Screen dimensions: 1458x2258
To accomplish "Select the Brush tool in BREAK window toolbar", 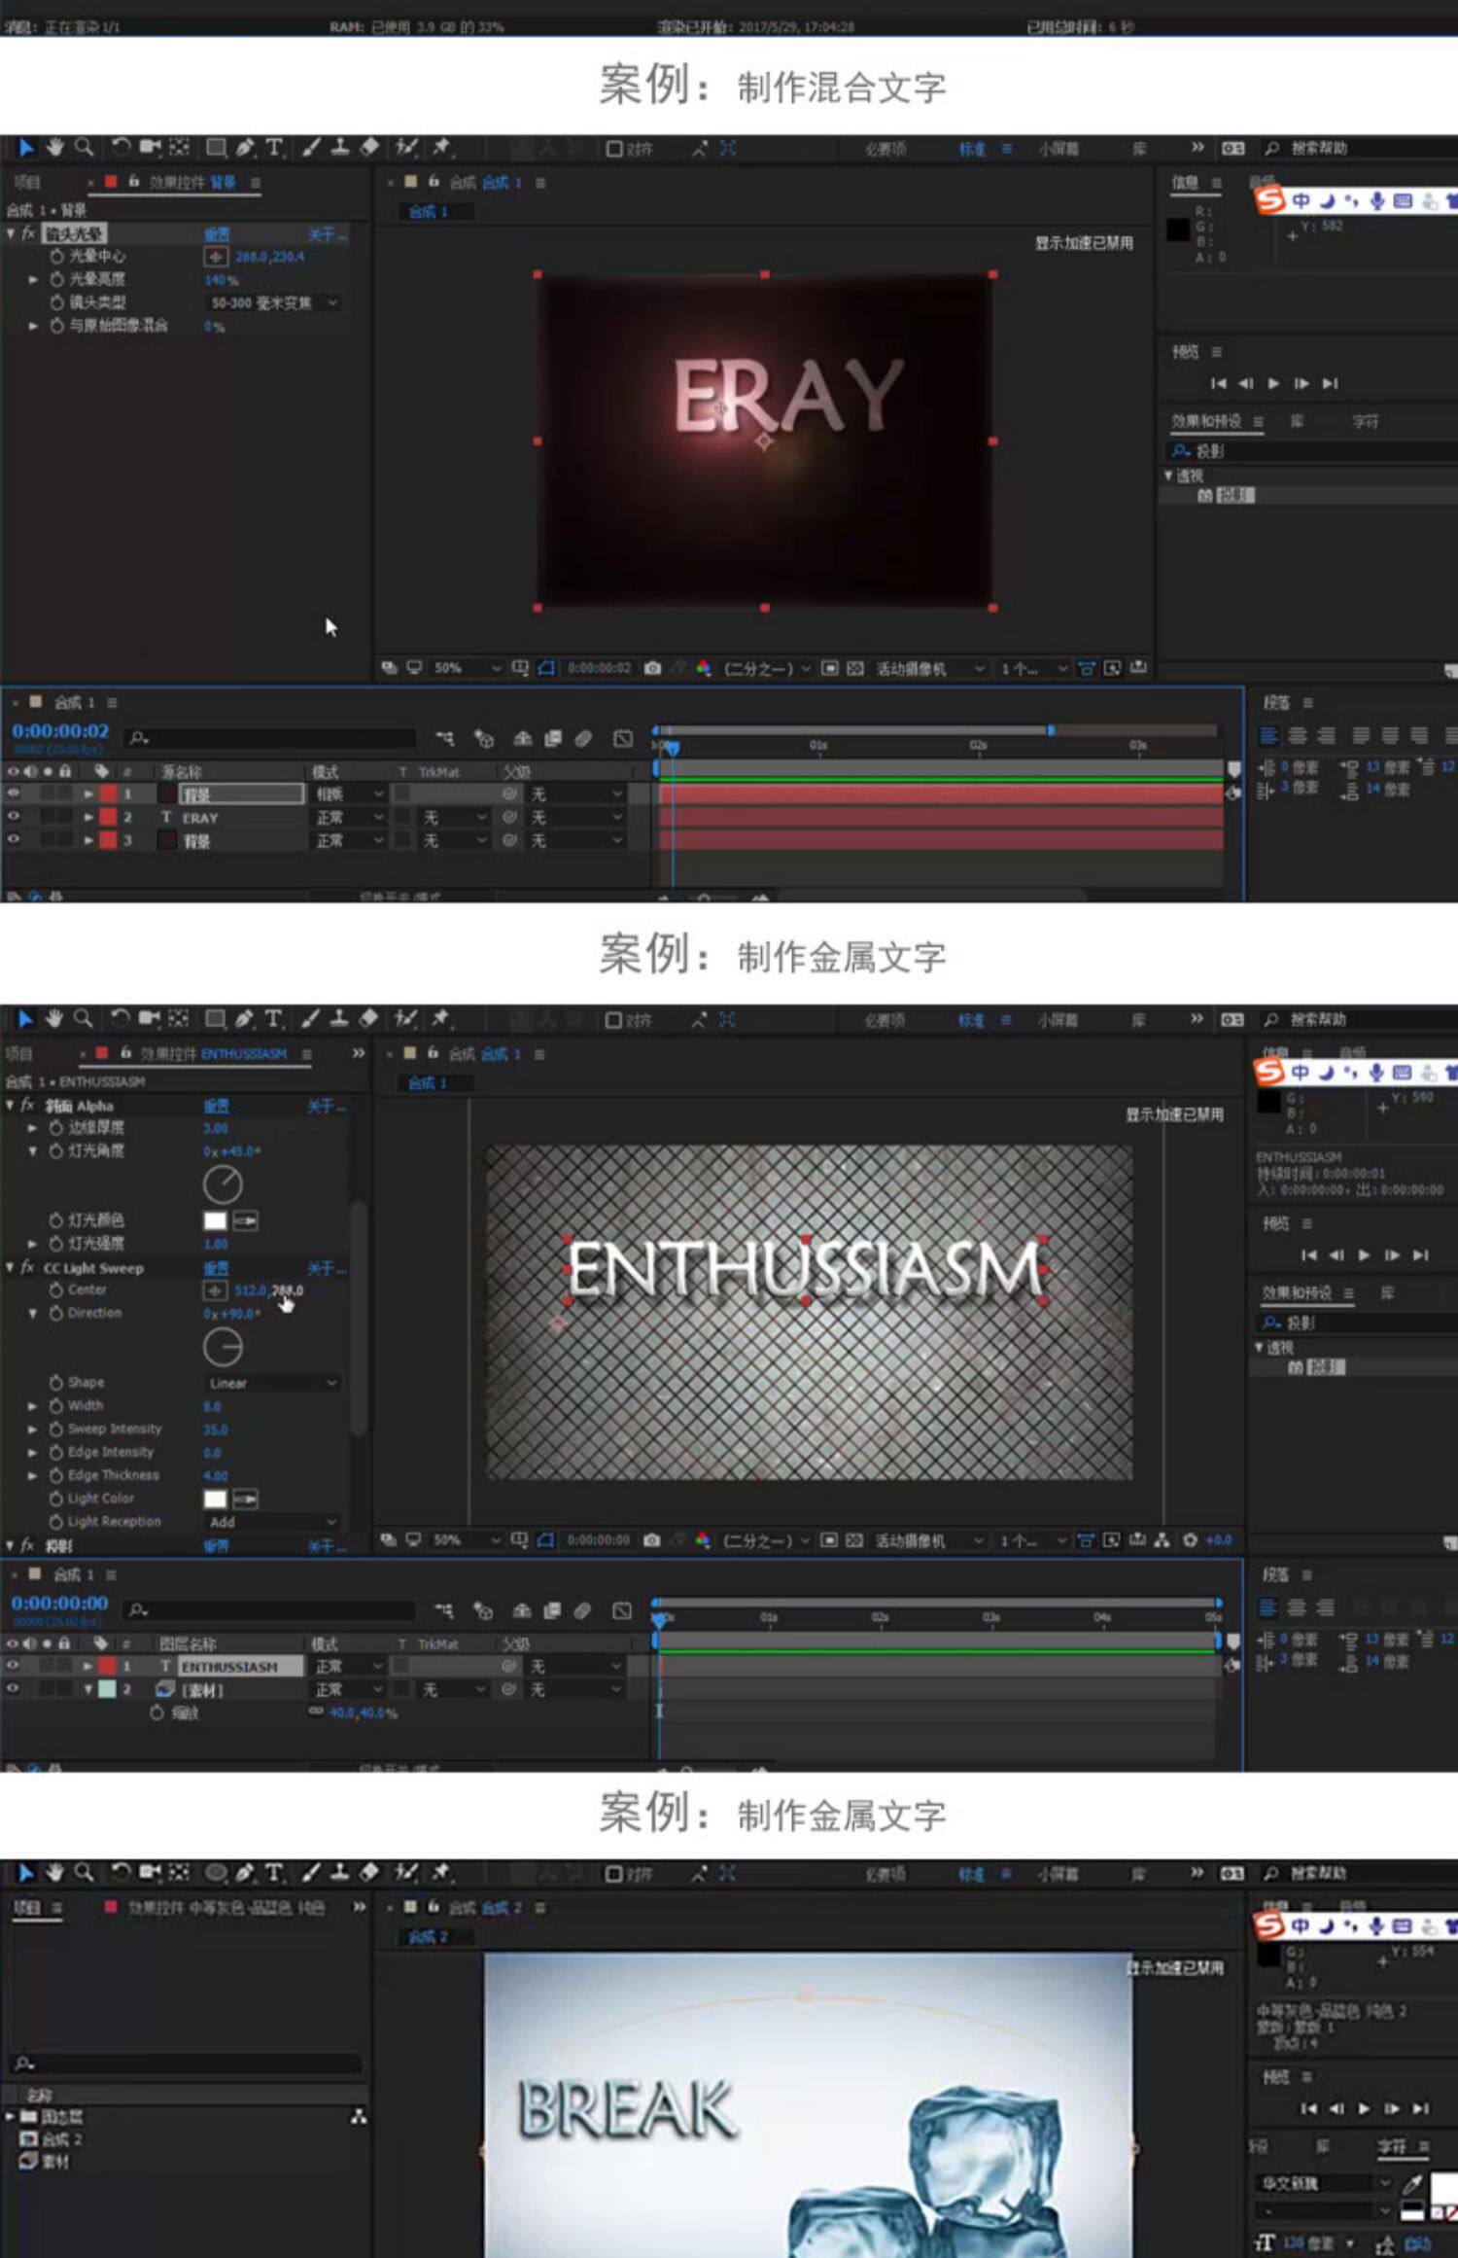I will pos(311,1872).
